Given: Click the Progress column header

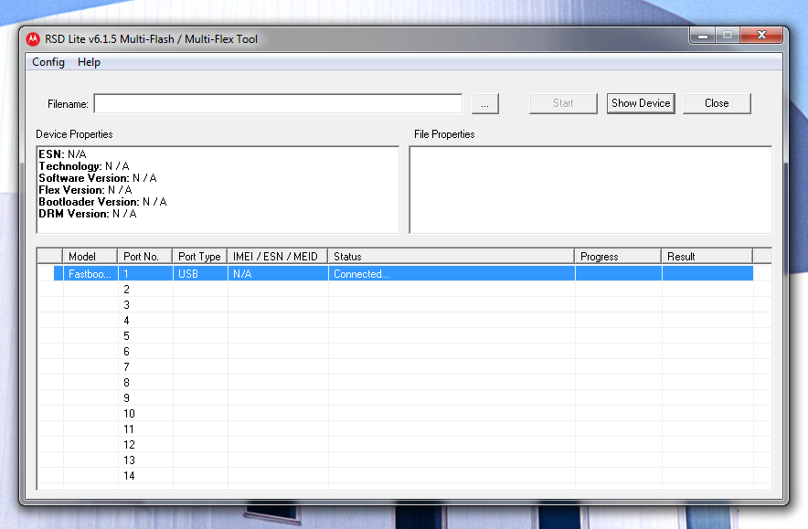Looking at the screenshot, I should click(618, 257).
